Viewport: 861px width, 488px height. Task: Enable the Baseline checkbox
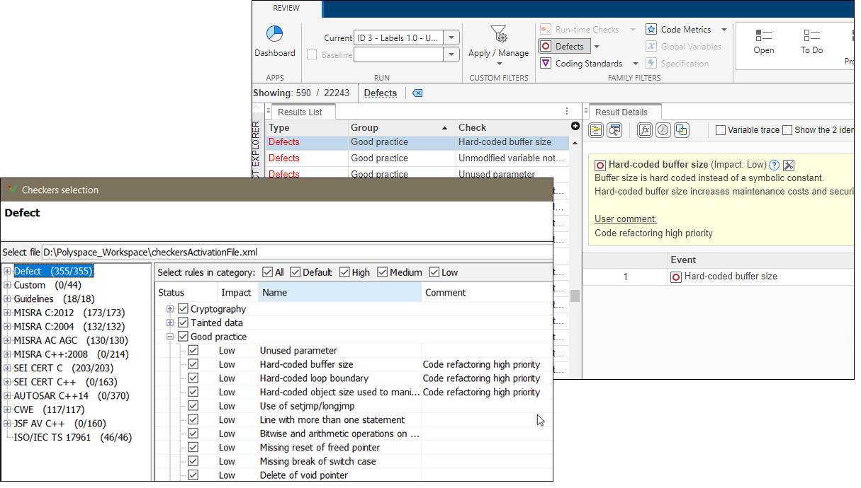(x=312, y=55)
